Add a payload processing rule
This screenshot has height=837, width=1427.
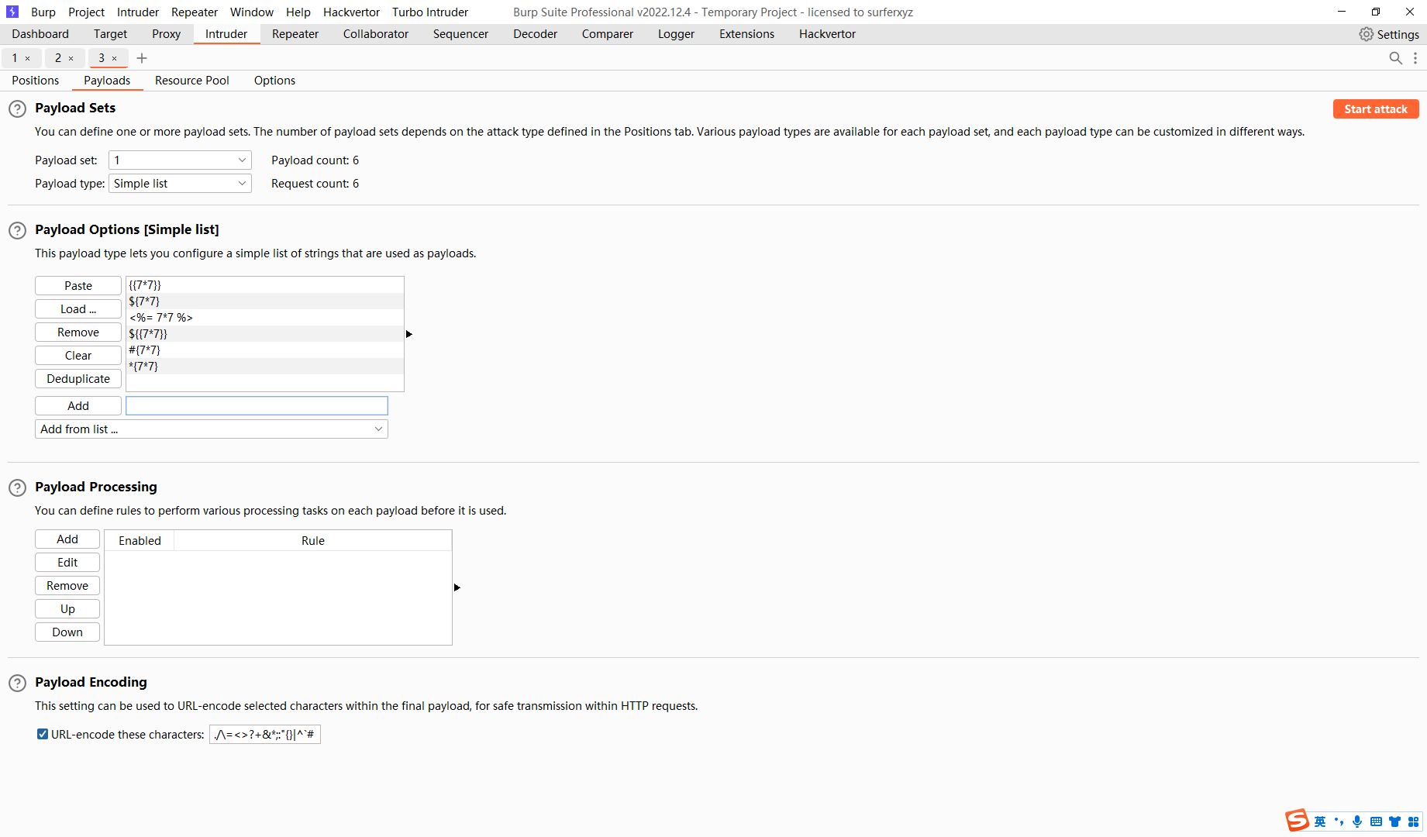[67, 539]
